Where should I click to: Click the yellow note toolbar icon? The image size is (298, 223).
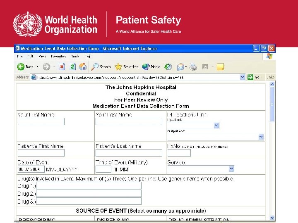(x=220, y=67)
